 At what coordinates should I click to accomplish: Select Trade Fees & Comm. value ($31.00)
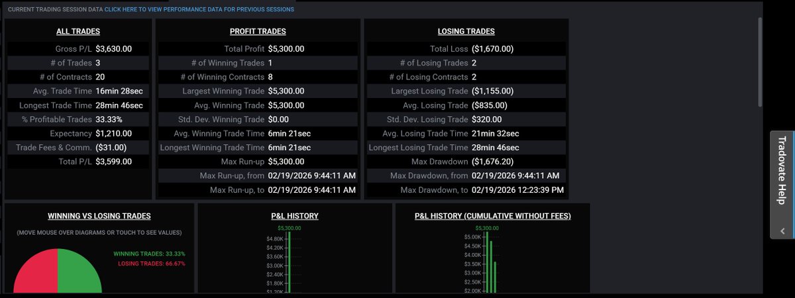[111, 148]
